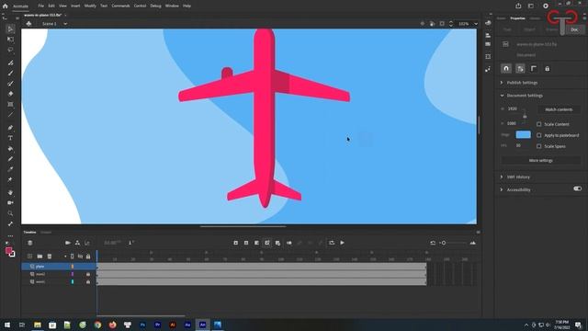Image resolution: width=588 pixels, height=331 pixels.
Task: Select the Camera tool
Action: pyautogui.click(x=10, y=202)
